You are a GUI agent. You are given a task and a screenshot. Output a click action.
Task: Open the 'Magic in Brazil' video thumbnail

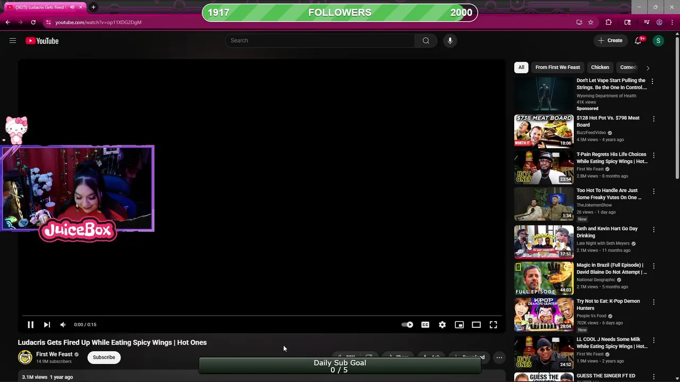coord(543,278)
